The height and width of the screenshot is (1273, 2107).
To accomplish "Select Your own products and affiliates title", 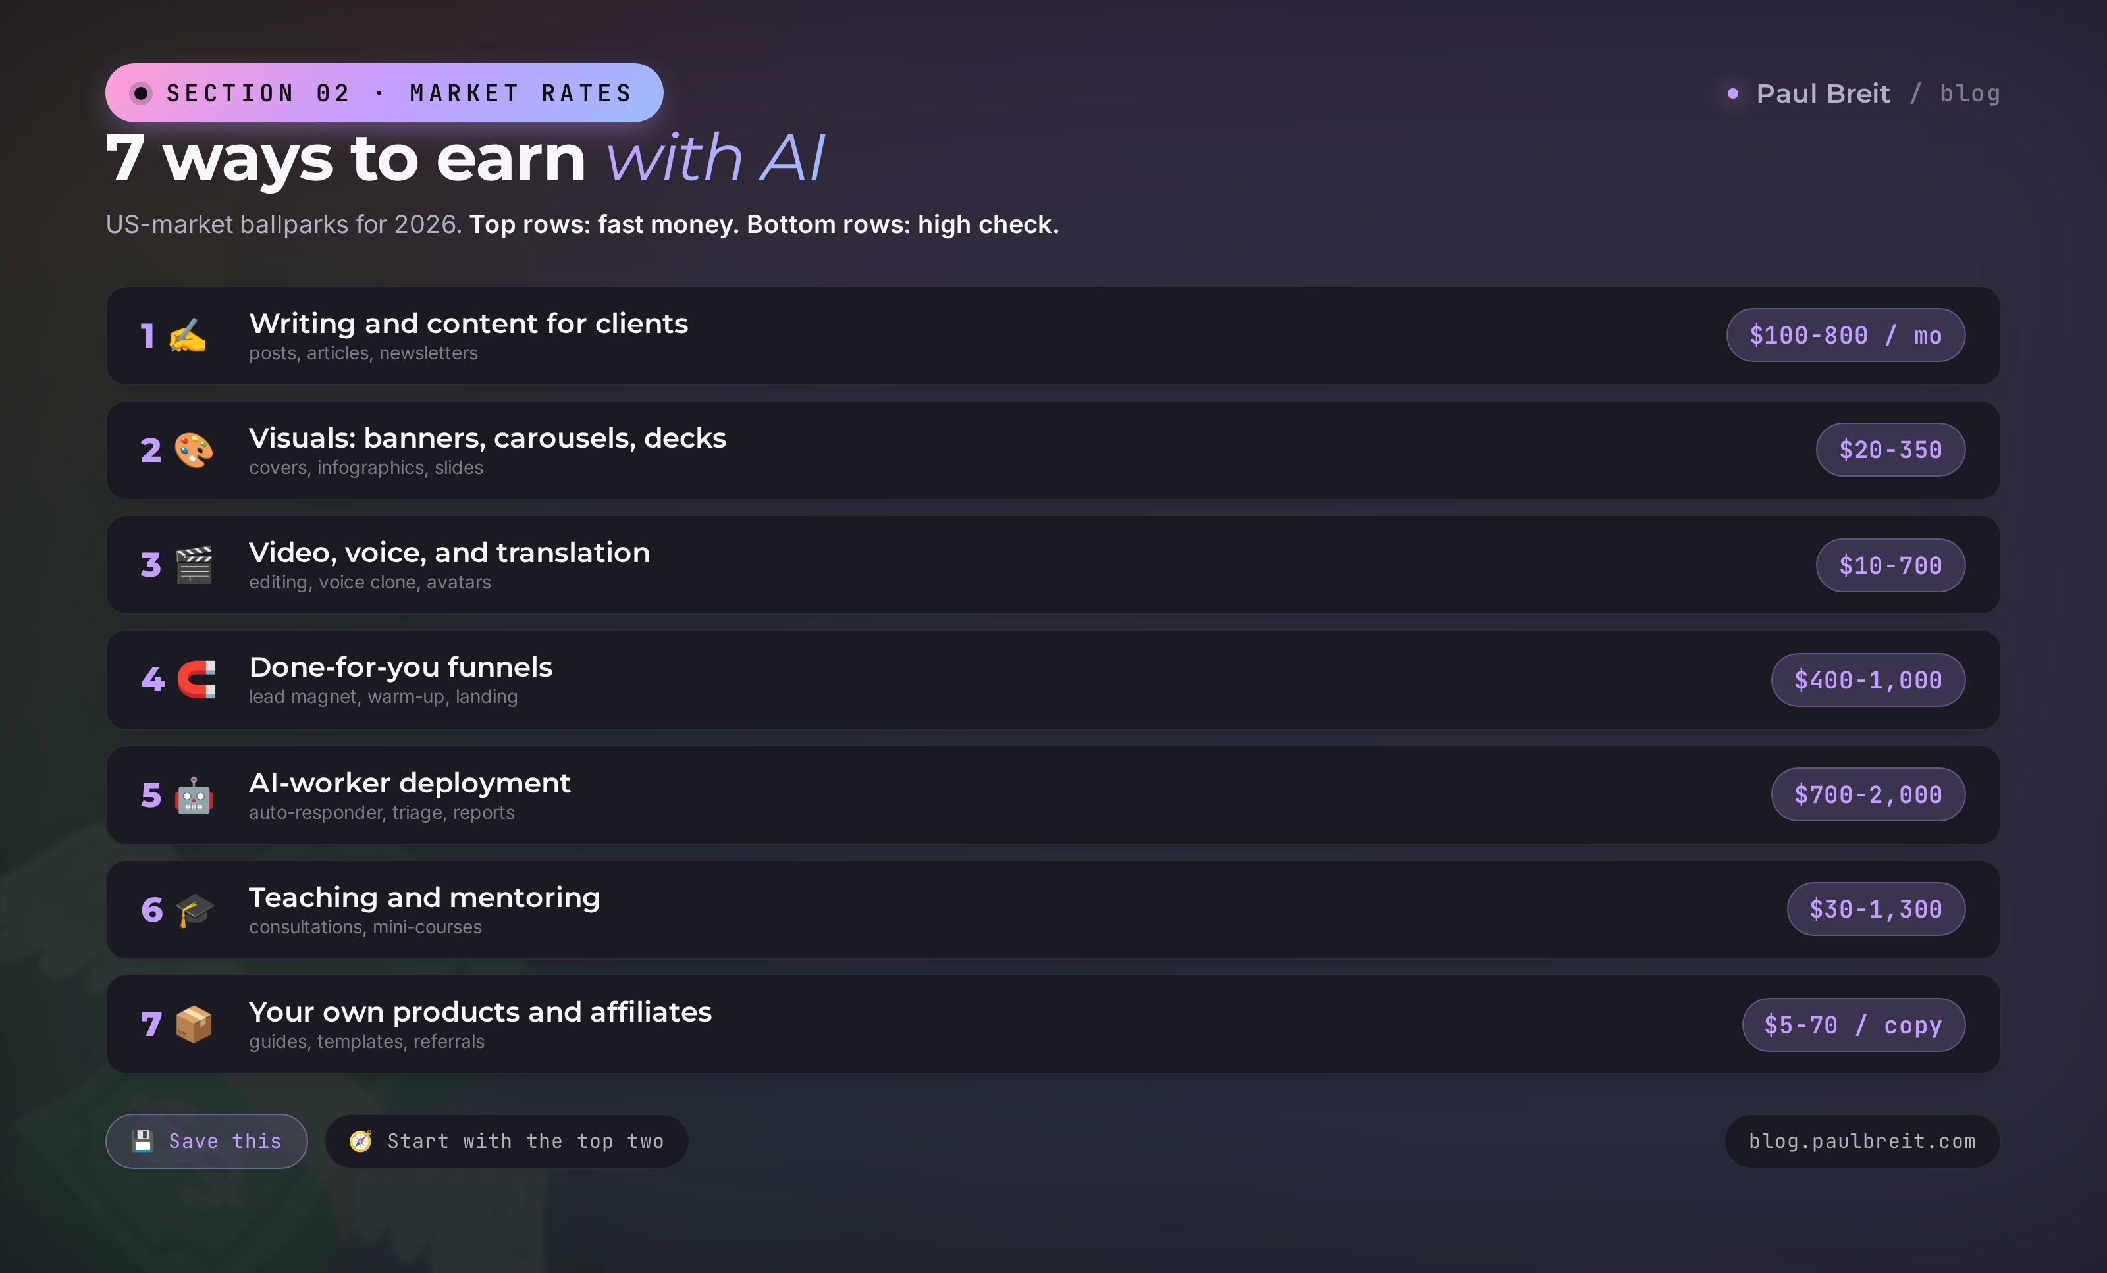I will (481, 1012).
